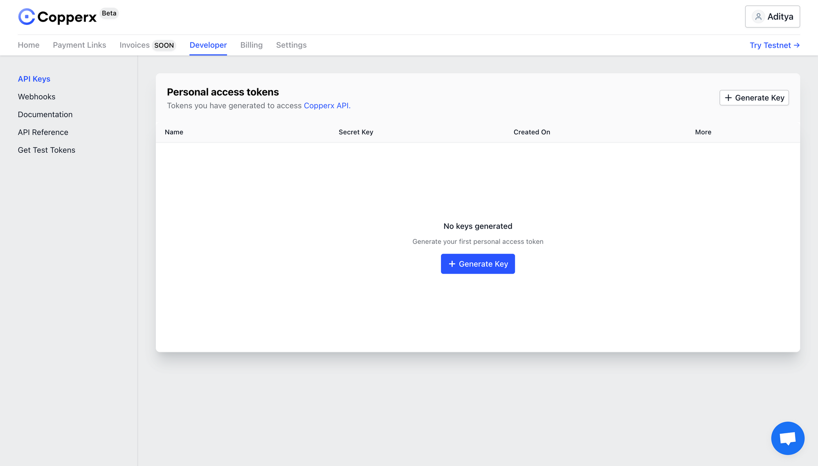Go to the Settings tab
This screenshot has height=466, width=818.
coord(291,45)
